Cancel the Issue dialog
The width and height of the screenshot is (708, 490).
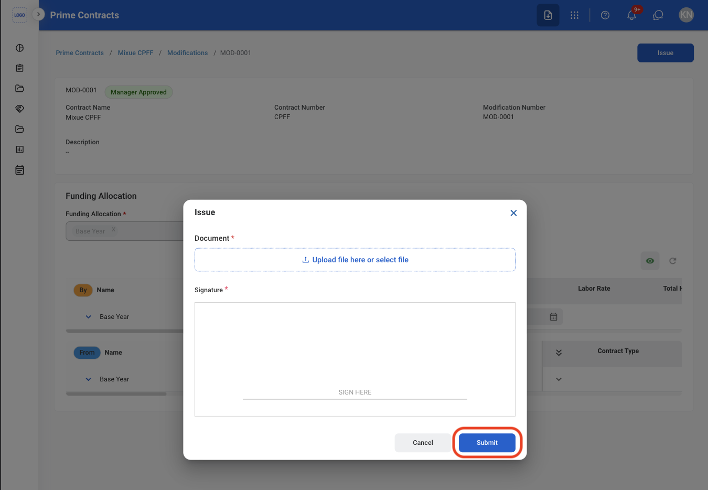[x=423, y=443]
